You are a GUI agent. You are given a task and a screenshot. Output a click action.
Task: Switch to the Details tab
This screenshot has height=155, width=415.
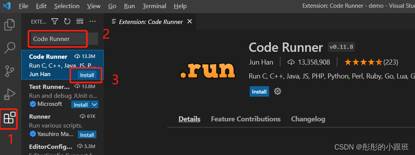[x=189, y=119]
